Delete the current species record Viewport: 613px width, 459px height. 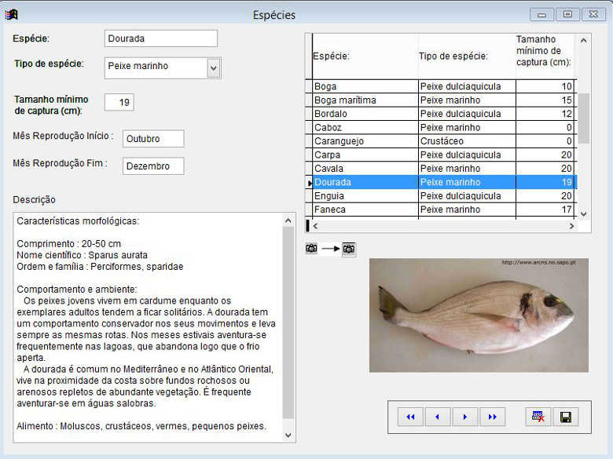tap(538, 417)
